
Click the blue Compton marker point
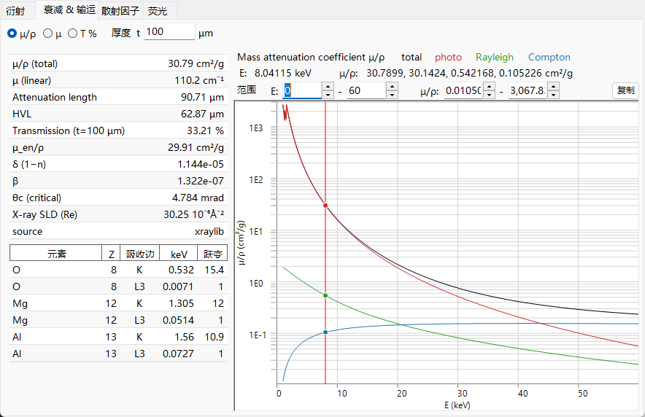click(x=325, y=332)
